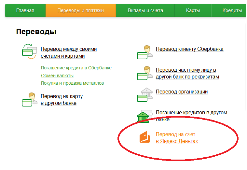247x170 pixels.
Task: Click Перевод на счет в Яндекс.Деньгах link
Action: tap(177, 138)
